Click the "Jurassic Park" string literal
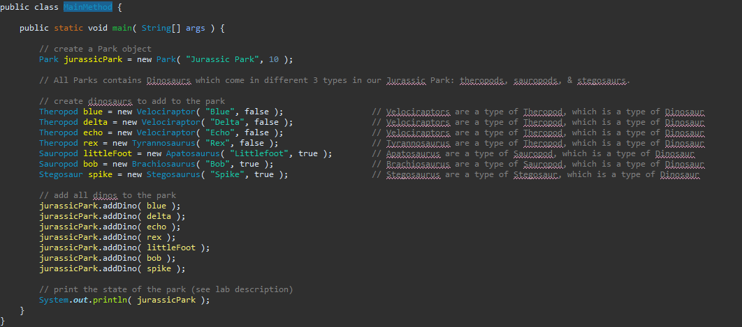This screenshot has width=742, height=327. [x=222, y=59]
